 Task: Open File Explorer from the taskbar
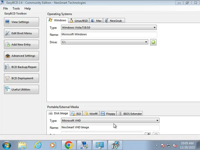coord(22,145)
